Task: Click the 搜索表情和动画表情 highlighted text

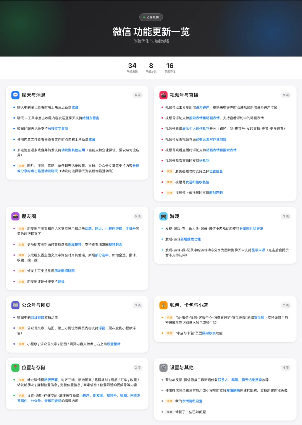Action: [204, 118]
